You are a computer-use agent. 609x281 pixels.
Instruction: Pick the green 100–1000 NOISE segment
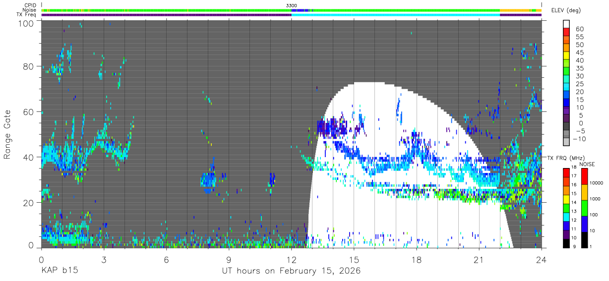(x=584, y=208)
